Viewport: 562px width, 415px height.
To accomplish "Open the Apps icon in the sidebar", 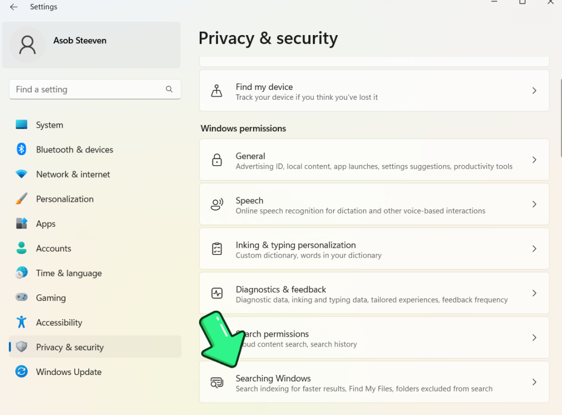I will click(x=21, y=223).
